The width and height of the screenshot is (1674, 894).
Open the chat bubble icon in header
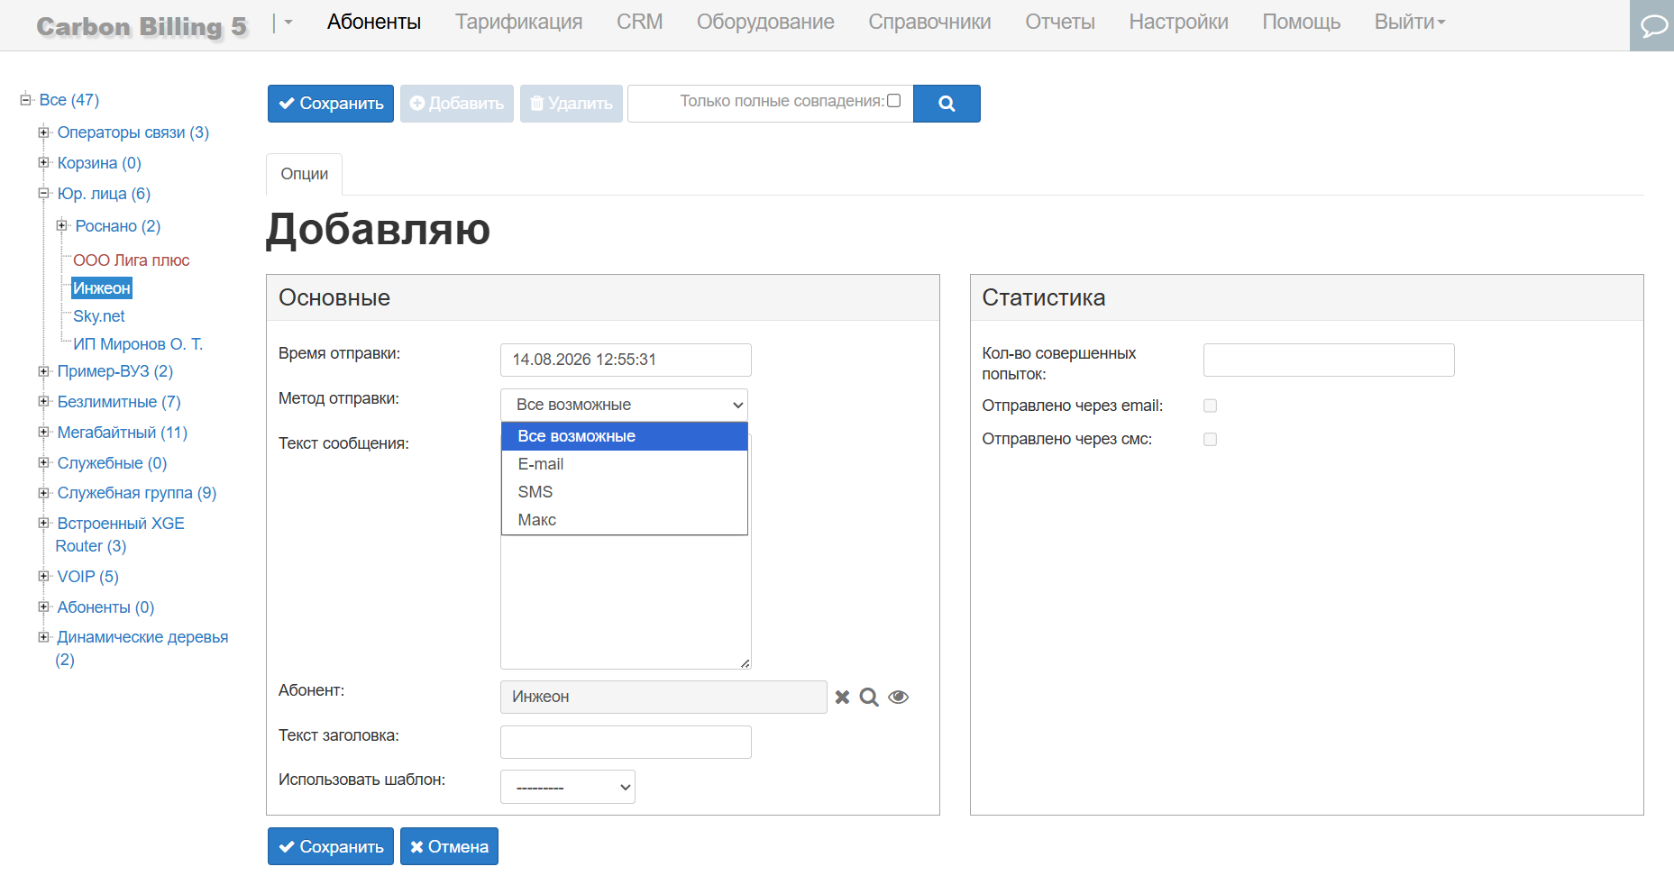coord(1651,25)
